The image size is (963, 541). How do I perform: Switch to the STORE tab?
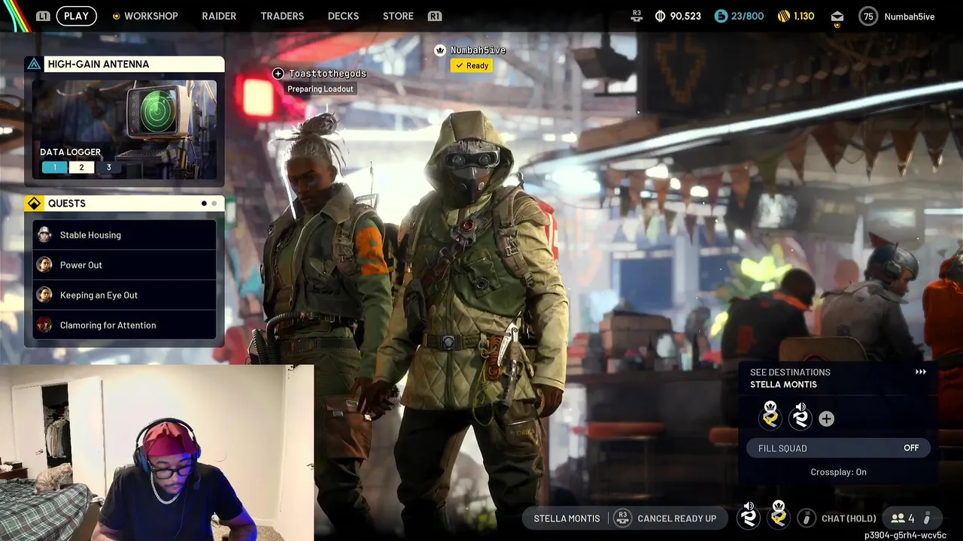pyautogui.click(x=398, y=16)
